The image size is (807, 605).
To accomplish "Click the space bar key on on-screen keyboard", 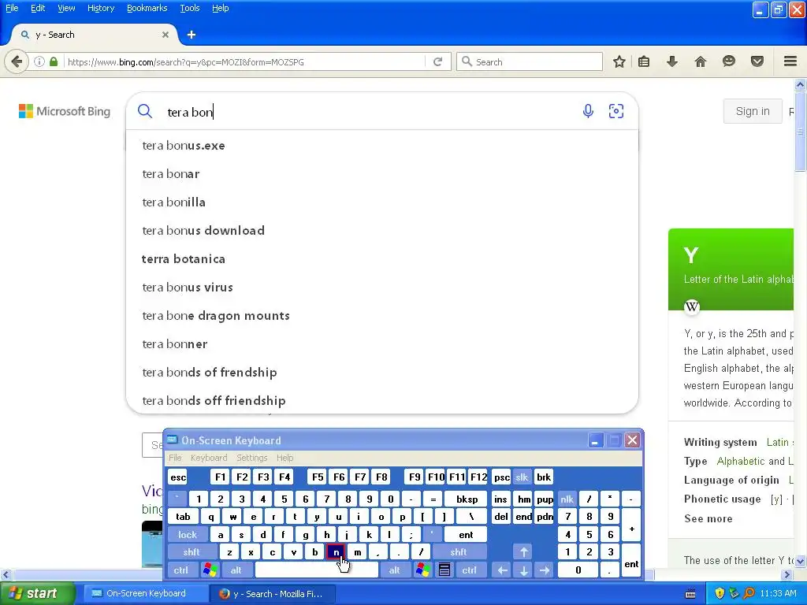I will point(317,570).
